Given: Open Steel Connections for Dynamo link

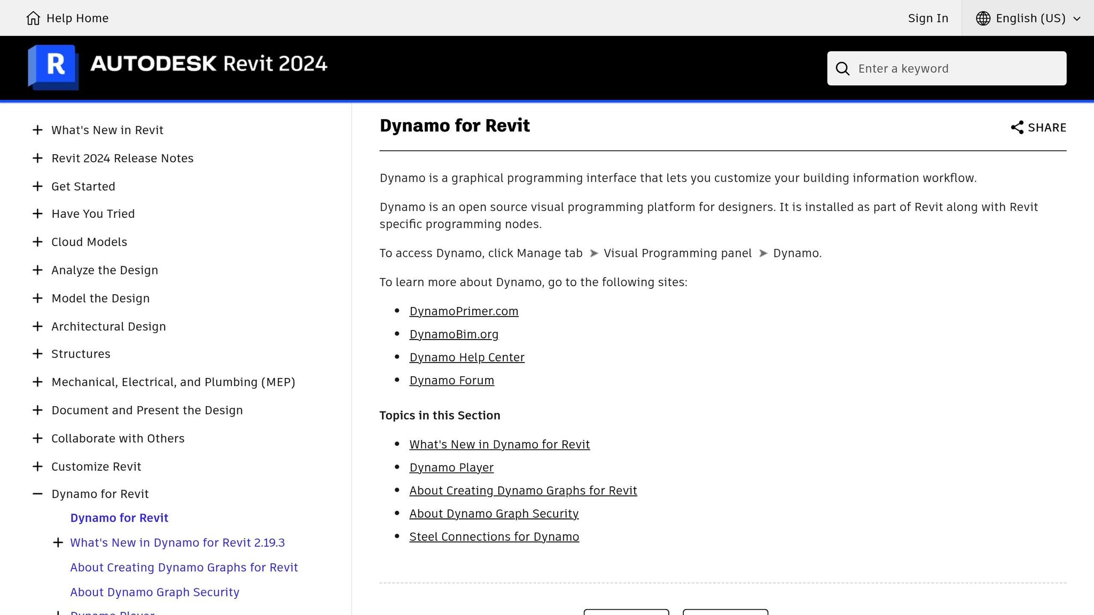Looking at the screenshot, I should [x=494, y=537].
